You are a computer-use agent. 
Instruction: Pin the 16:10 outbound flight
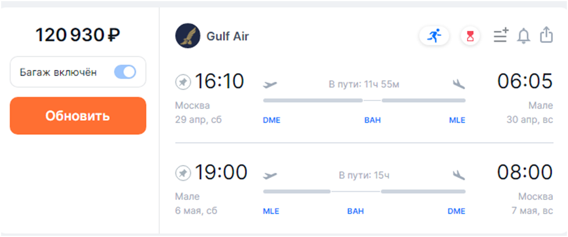pyautogui.click(x=183, y=83)
